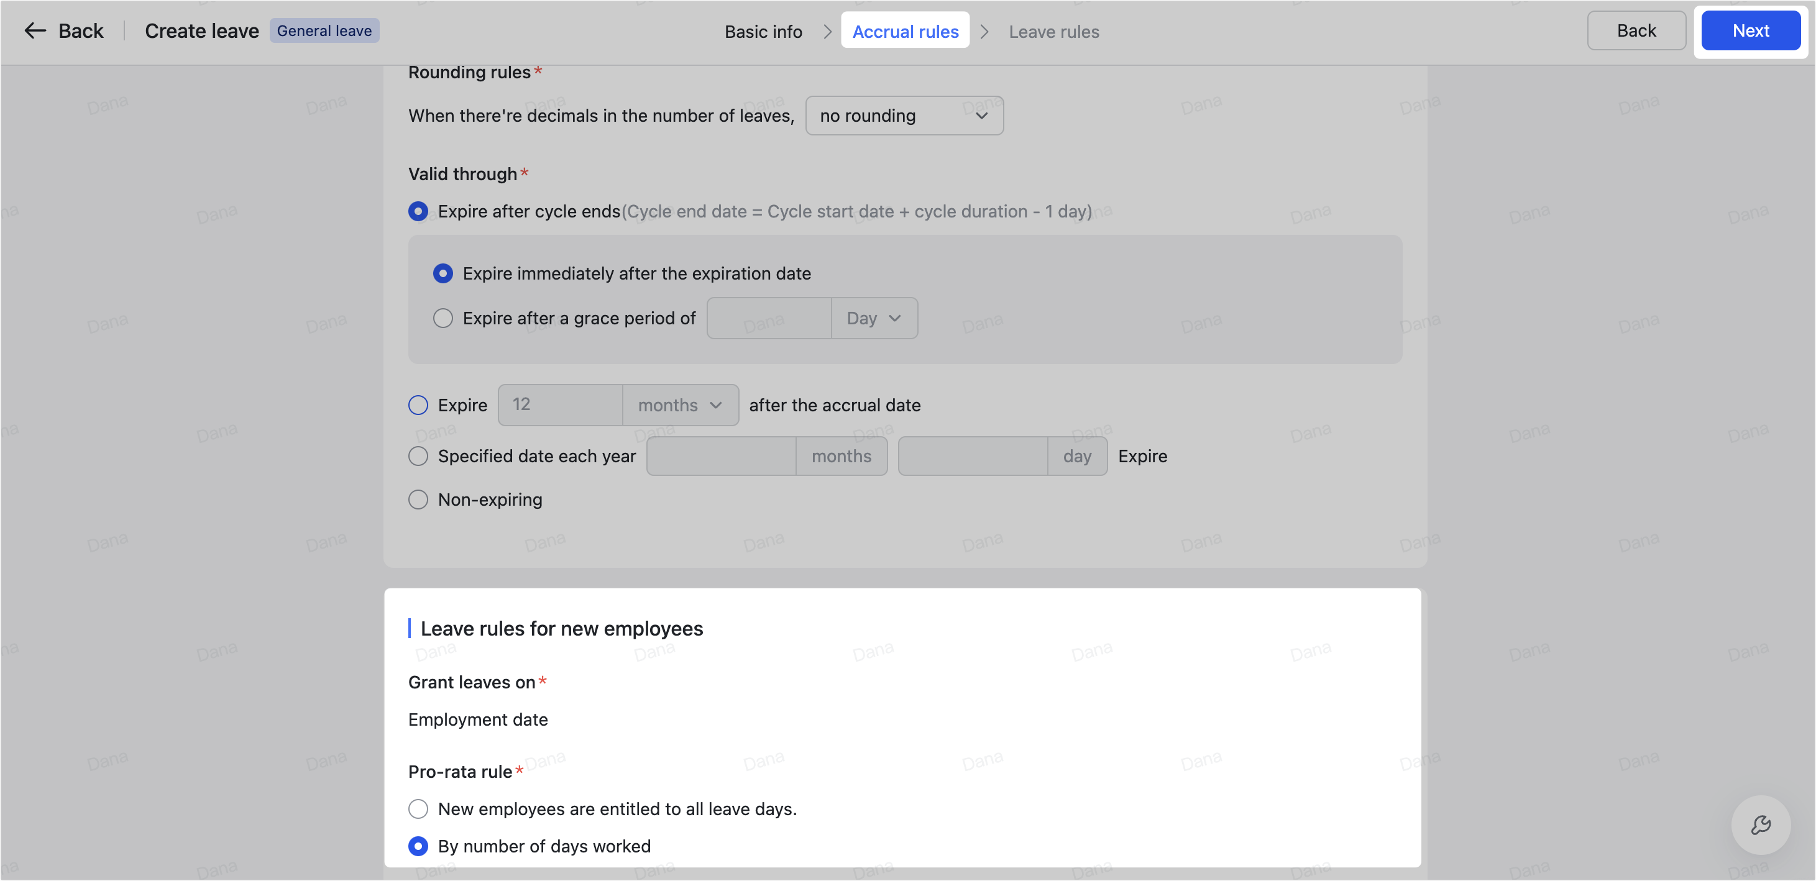Select "Expire immediately after the expiration date"
Screen dimensions: 1816x881
(443, 273)
